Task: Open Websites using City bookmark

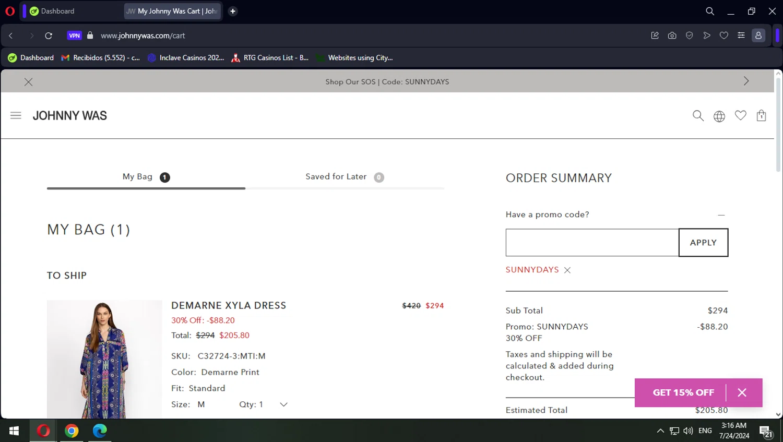Action: click(354, 58)
